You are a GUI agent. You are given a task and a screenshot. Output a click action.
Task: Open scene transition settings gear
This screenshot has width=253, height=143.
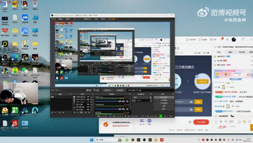pos(150,97)
